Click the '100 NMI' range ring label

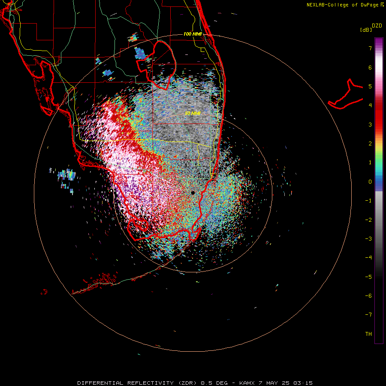(193, 34)
